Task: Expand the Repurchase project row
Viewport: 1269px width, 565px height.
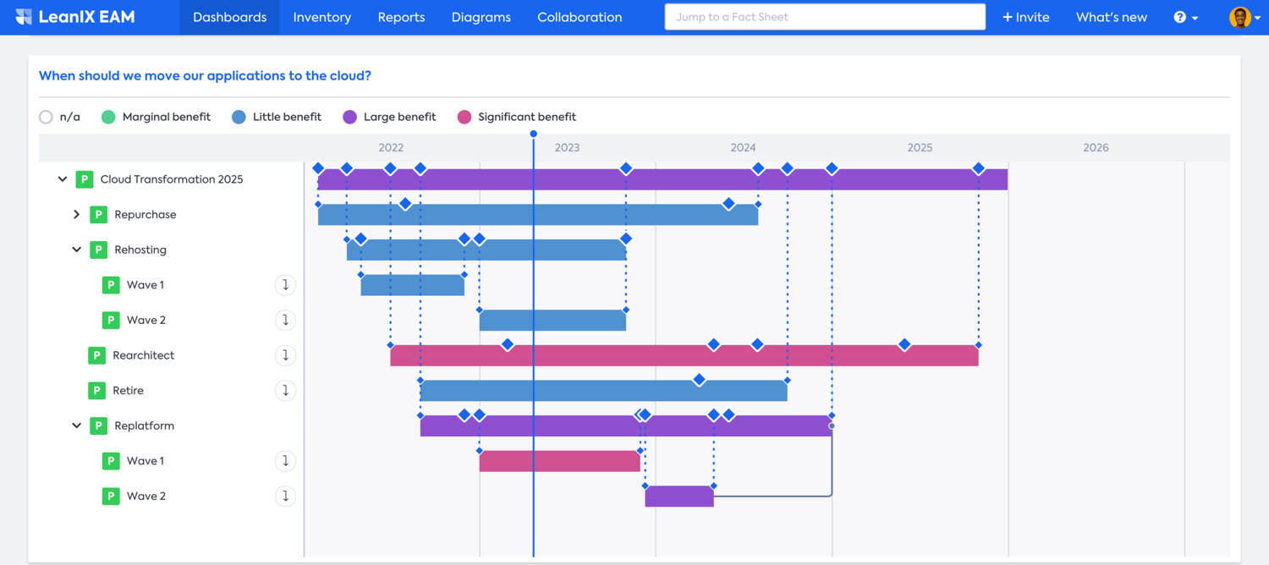Action: tap(76, 215)
